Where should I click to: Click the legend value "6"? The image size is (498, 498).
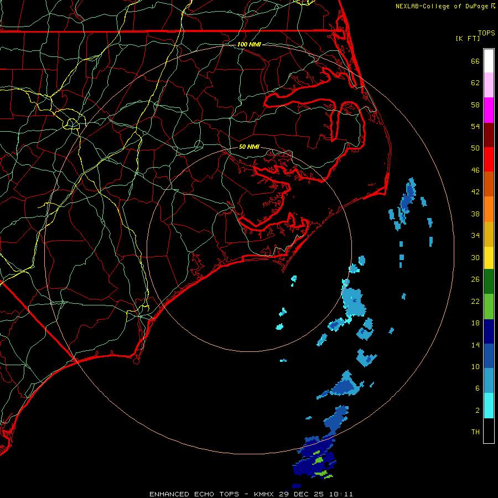click(478, 388)
